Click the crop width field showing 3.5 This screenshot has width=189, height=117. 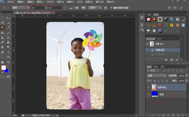[38, 8]
